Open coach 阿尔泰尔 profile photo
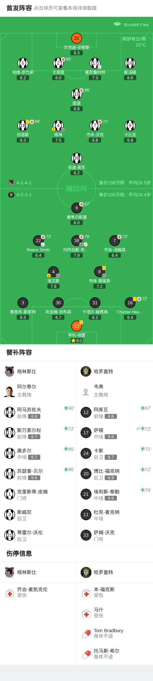The width and height of the screenshot is (153, 681). pyautogui.click(x=10, y=392)
